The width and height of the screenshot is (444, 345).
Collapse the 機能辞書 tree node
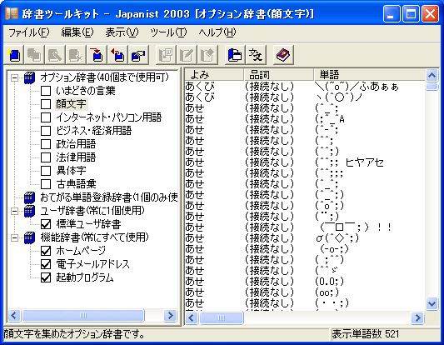(14, 237)
